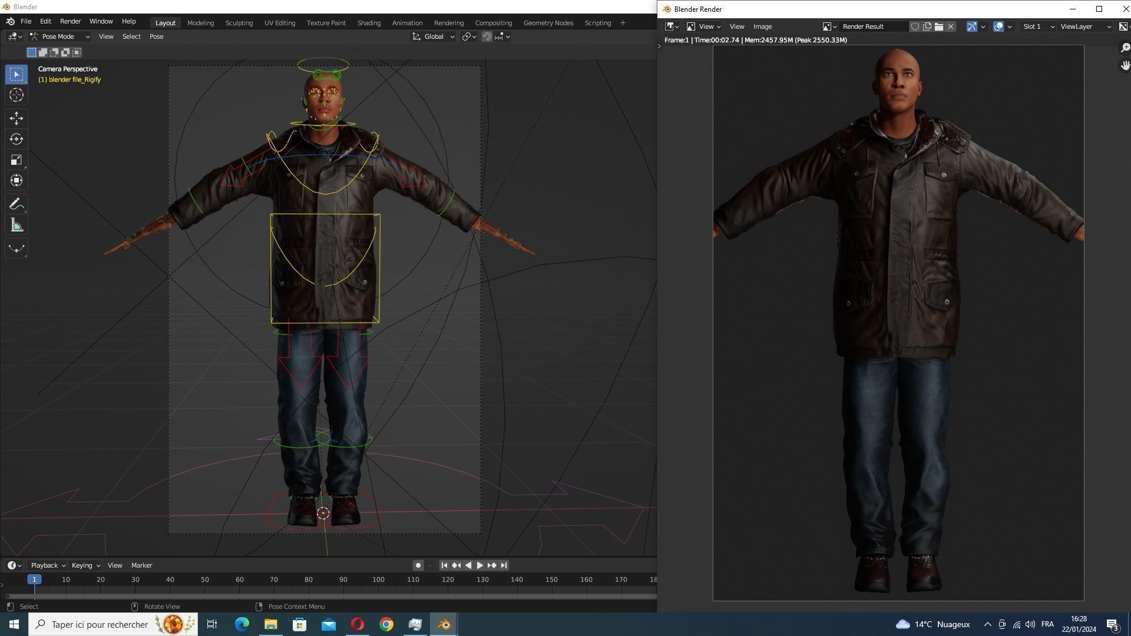Image resolution: width=1131 pixels, height=636 pixels.
Task: Open the Render menu
Action: 70,21
